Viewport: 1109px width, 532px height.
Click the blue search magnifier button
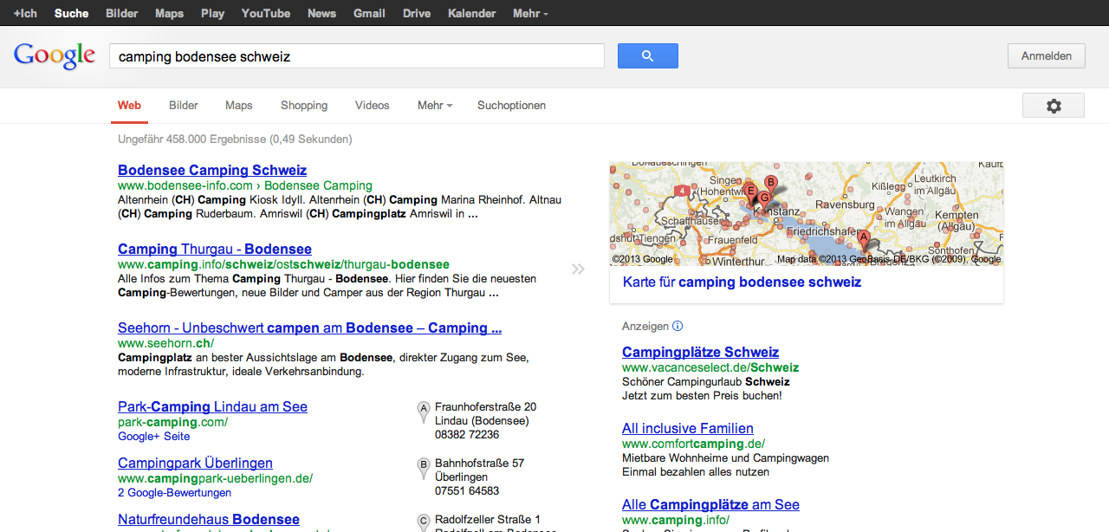[647, 56]
